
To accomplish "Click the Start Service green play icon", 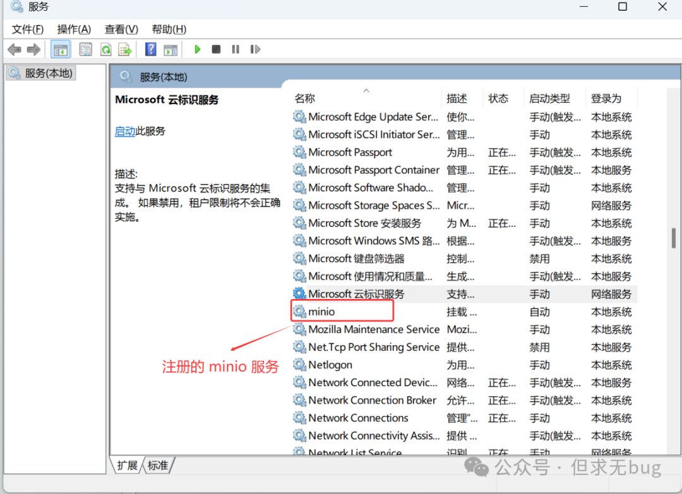I will (198, 49).
